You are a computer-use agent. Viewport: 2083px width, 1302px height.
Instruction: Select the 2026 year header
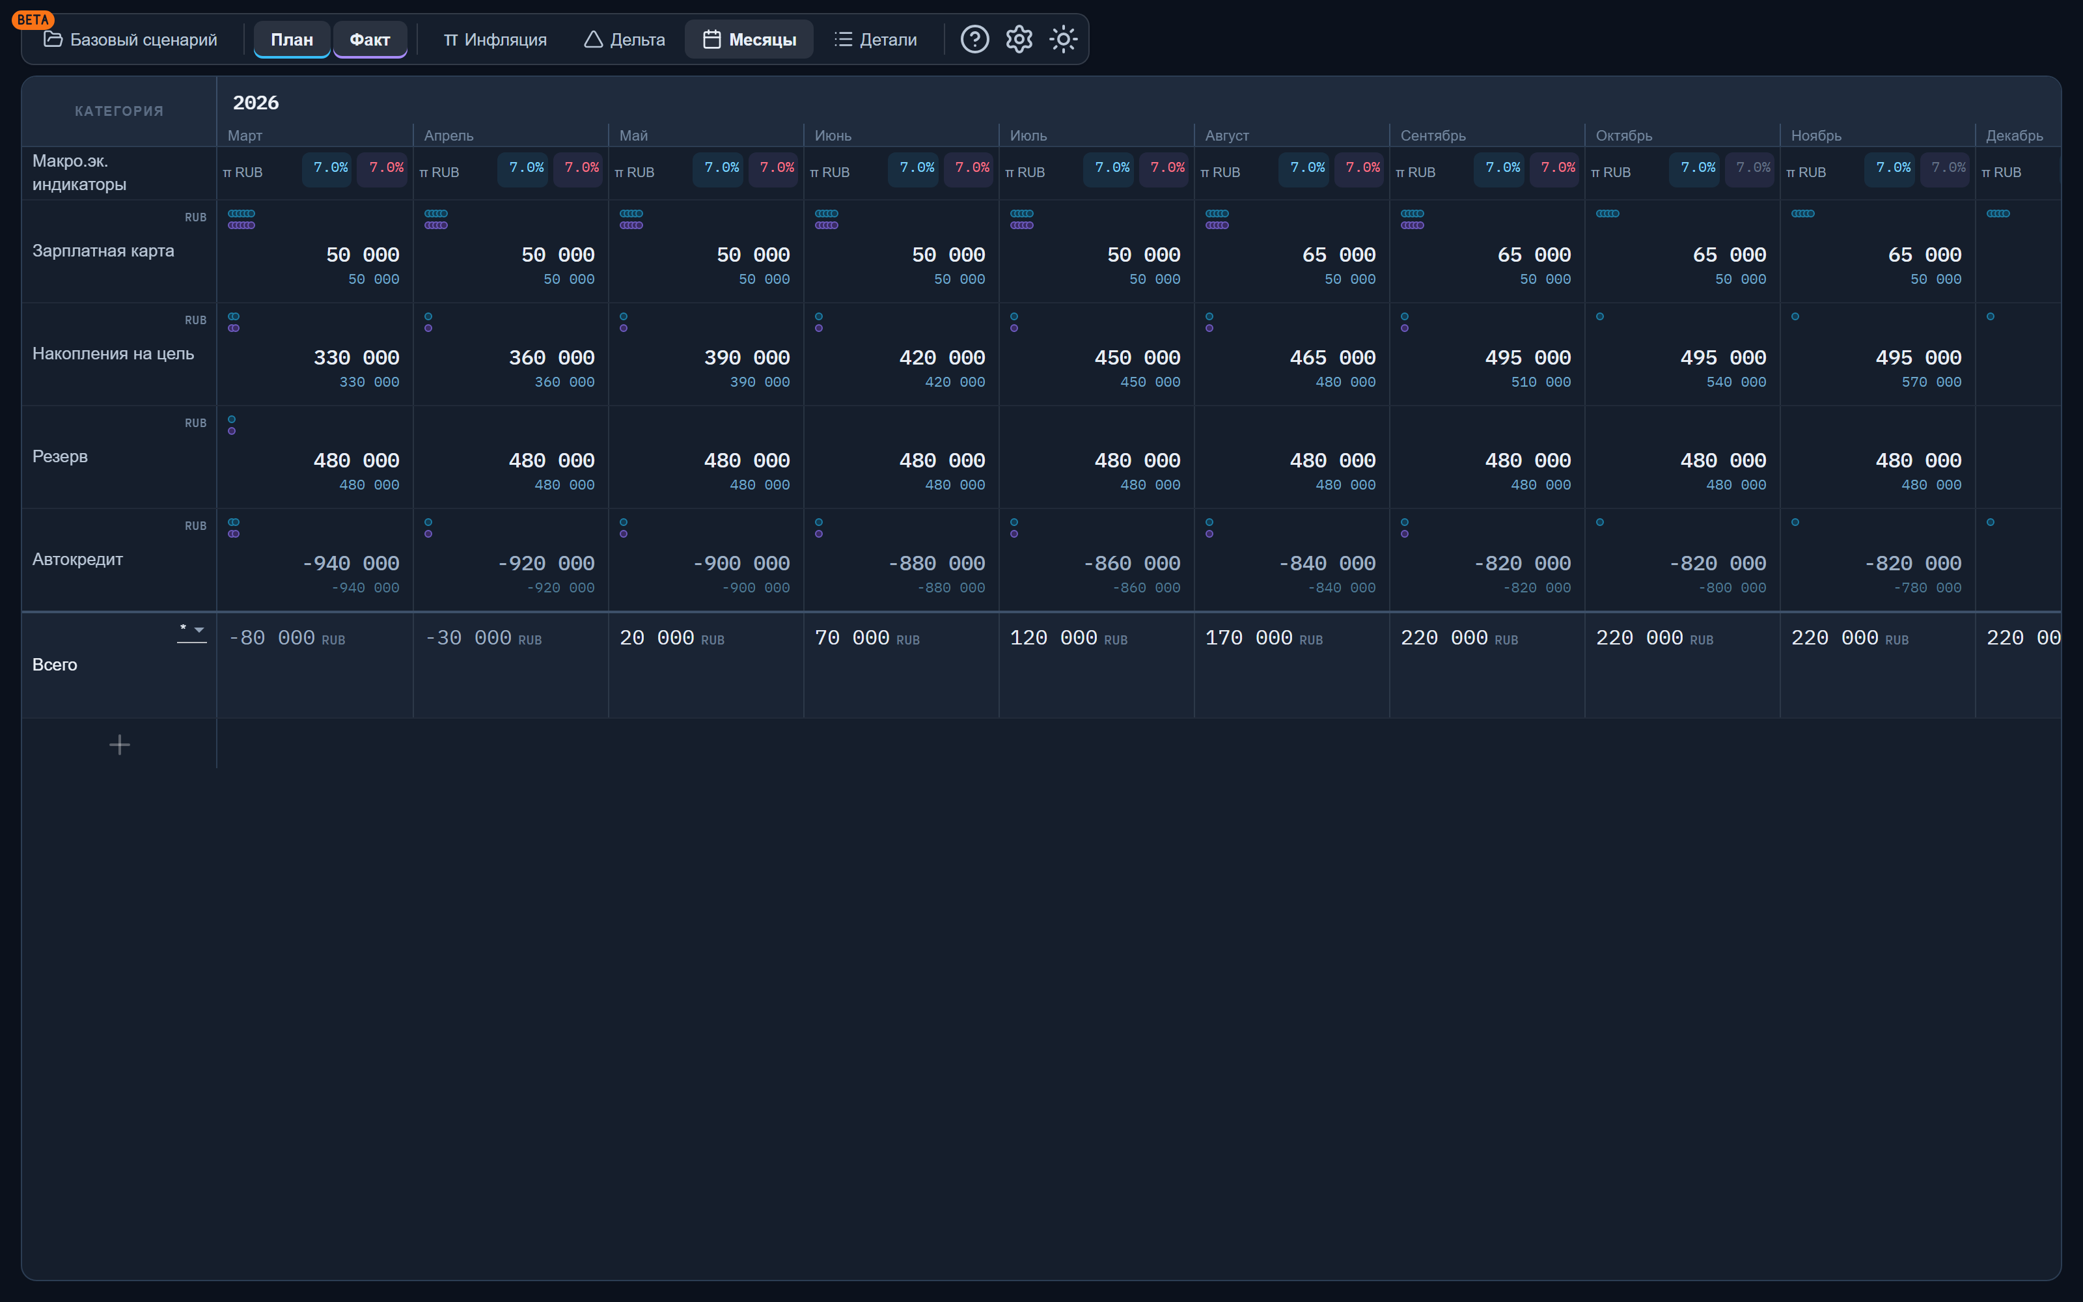[x=256, y=104]
